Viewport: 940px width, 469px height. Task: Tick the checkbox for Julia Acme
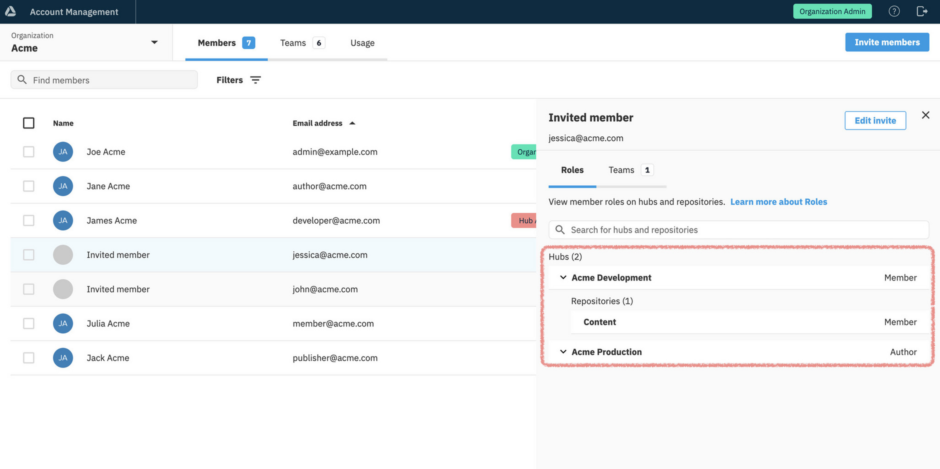[x=28, y=323]
